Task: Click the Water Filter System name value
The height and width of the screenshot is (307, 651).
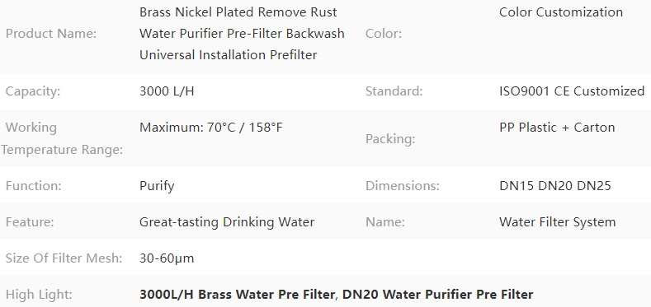Action: coord(558,222)
